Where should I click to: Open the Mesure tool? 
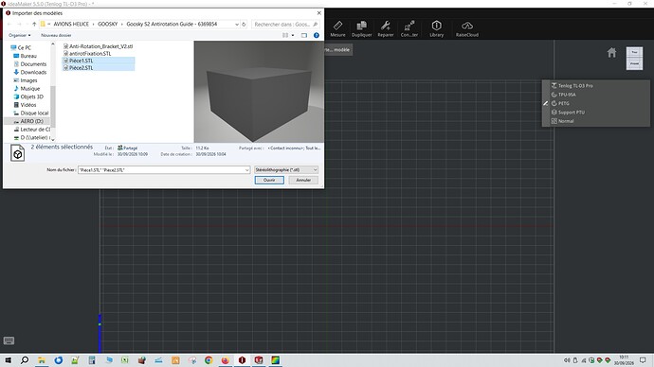pyautogui.click(x=337, y=28)
